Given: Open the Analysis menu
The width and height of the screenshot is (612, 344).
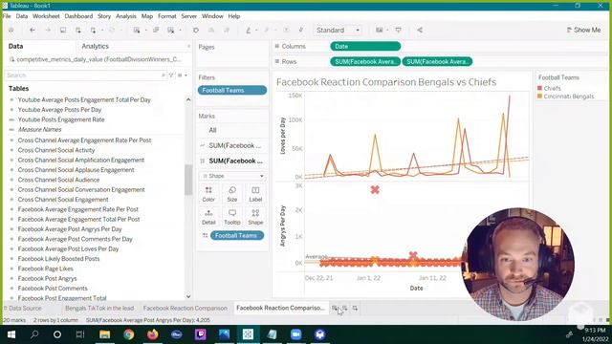Looking at the screenshot, I should pos(126,16).
